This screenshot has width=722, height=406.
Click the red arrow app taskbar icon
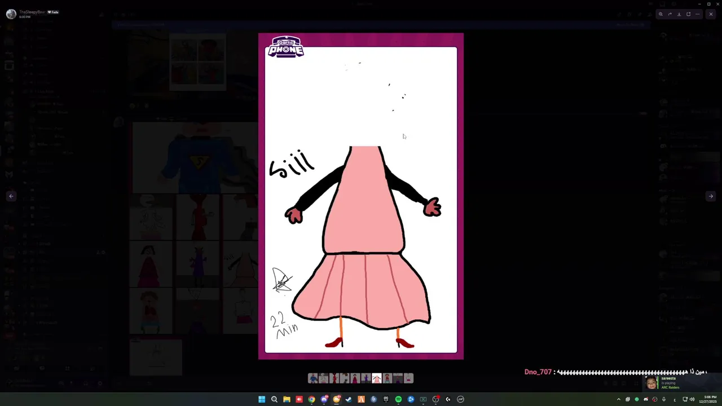tap(299, 399)
